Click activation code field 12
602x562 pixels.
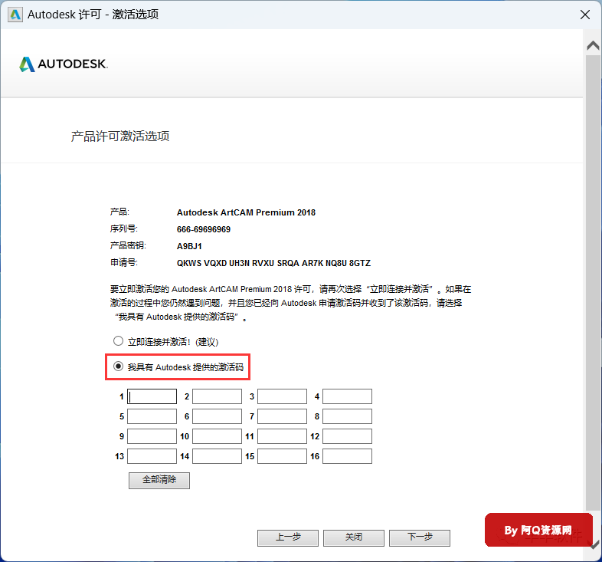[x=347, y=436]
